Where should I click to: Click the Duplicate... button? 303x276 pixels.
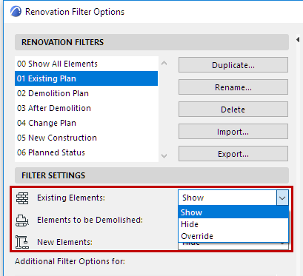coord(233,65)
